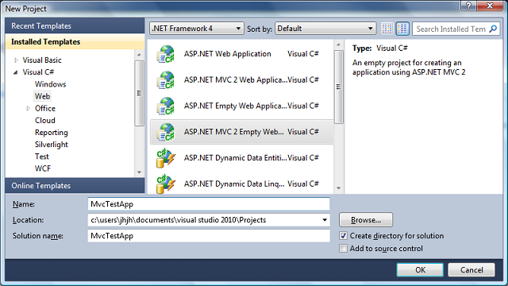Collapse the Visual C# tree node
The image size is (508, 286).
click(16, 72)
